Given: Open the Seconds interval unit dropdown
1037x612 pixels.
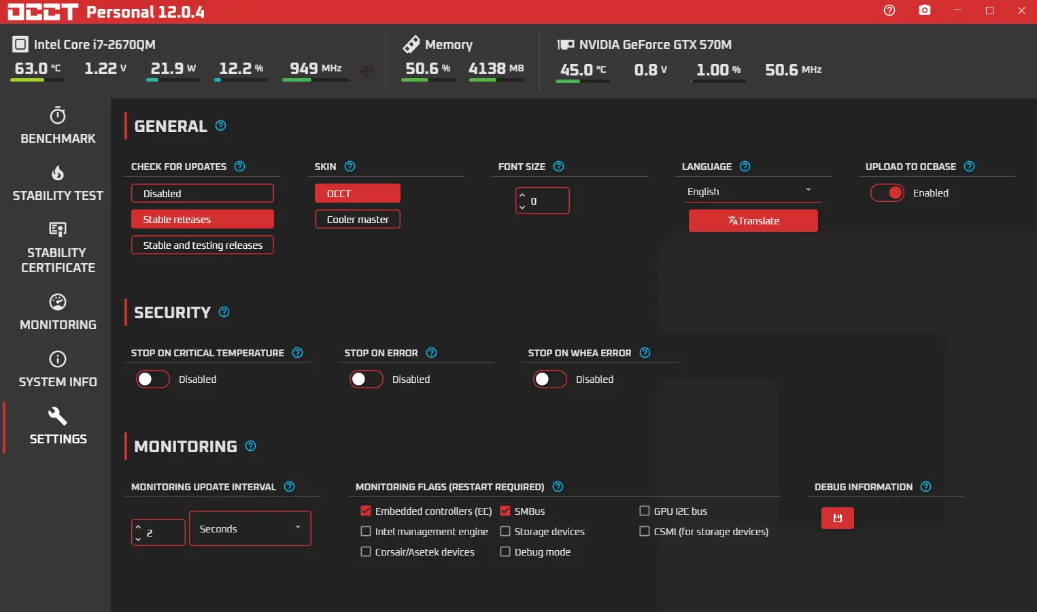Looking at the screenshot, I should (250, 528).
